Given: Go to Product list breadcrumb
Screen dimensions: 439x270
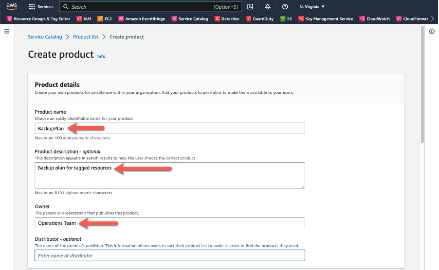Looking at the screenshot, I should point(86,37).
